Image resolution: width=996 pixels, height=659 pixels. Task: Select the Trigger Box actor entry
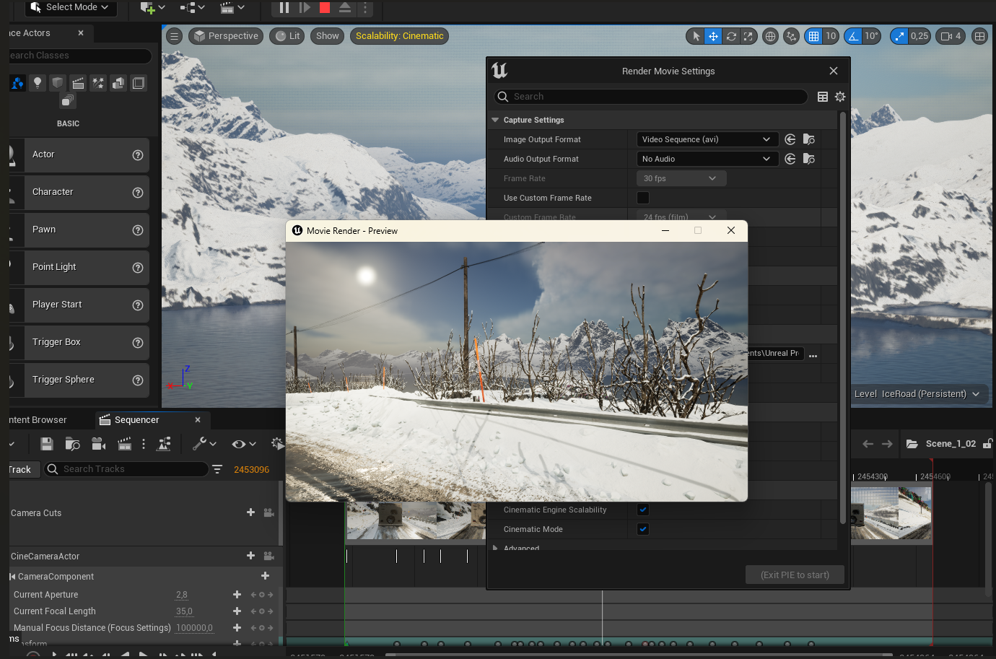click(79, 342)
